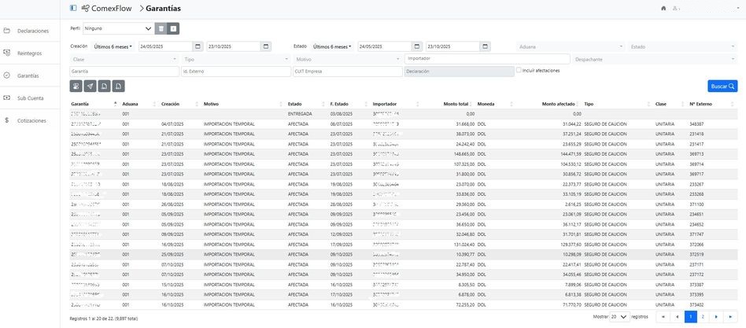Viewport: 746px width, 328px height.
Task: Go to page 2 of results
Action: click(x=703, y=316)
